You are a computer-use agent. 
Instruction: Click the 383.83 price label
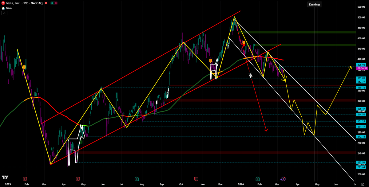[361, 79]
